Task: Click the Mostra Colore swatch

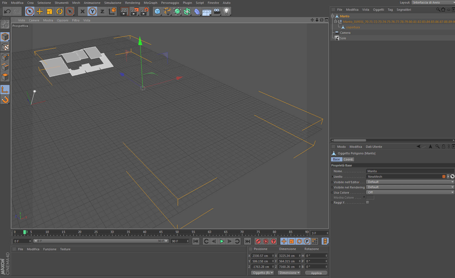Action: (x=370, y=198)
